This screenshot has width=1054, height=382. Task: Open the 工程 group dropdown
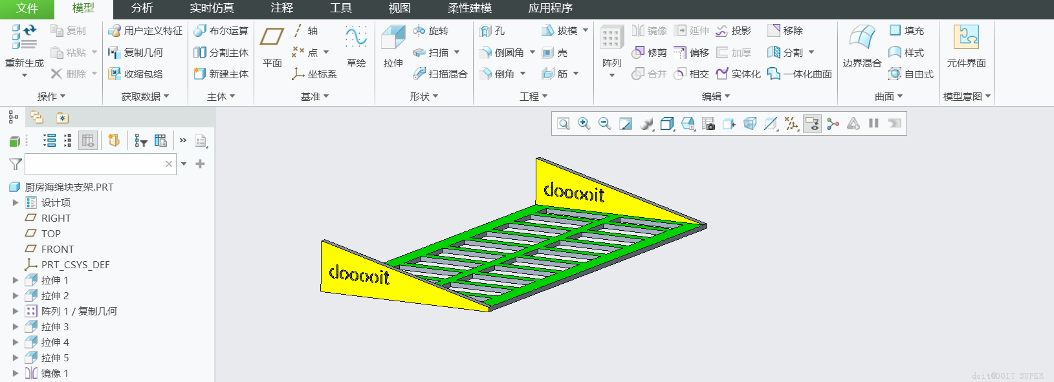click(534, 96)
